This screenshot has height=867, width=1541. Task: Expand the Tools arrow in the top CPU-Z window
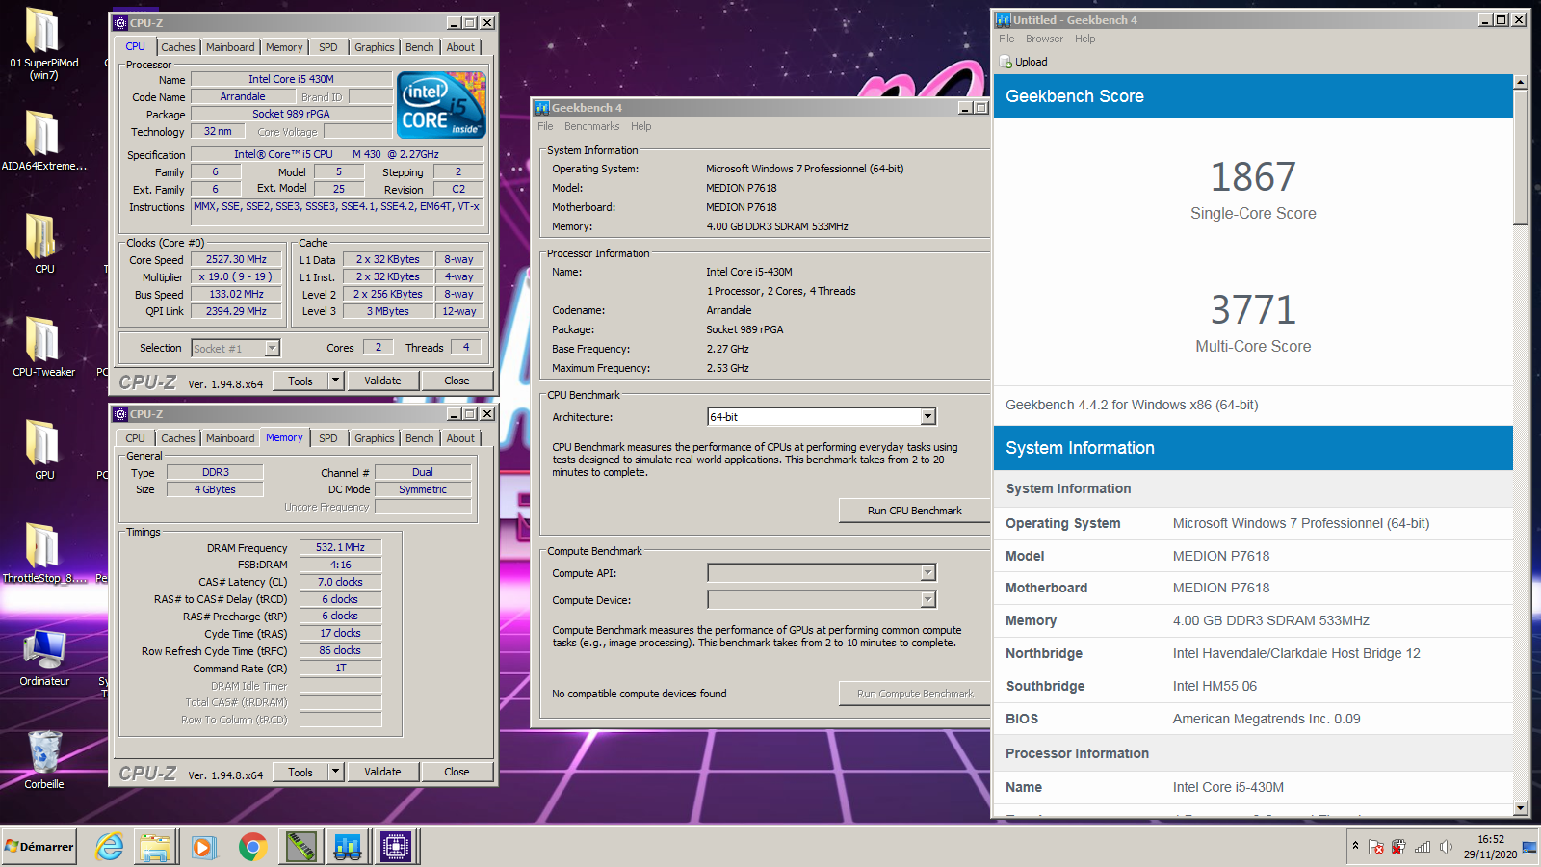coord(336,381)
